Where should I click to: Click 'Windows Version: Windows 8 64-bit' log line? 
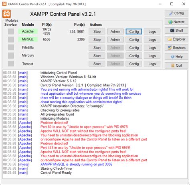(x=68, y=77)
